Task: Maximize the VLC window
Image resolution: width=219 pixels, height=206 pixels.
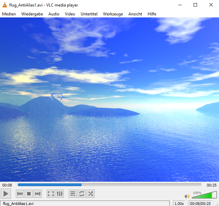Action: click(x=195, y=5)
